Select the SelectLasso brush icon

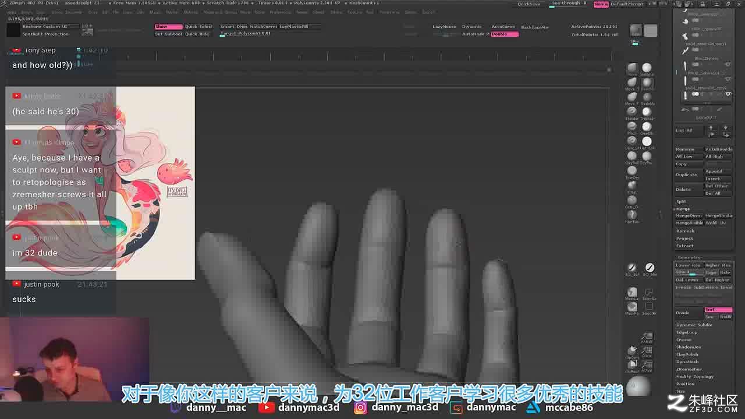(x=649, y=293)
